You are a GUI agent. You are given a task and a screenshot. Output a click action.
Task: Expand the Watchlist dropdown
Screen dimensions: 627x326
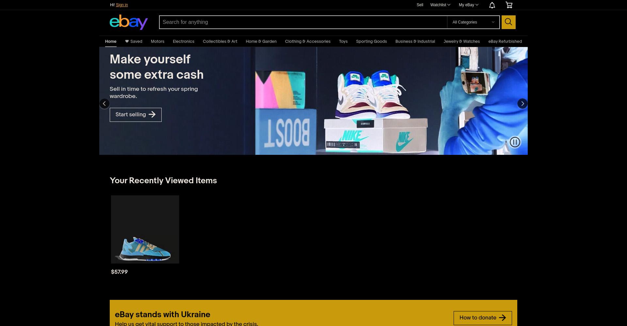[x=440, y=5]
